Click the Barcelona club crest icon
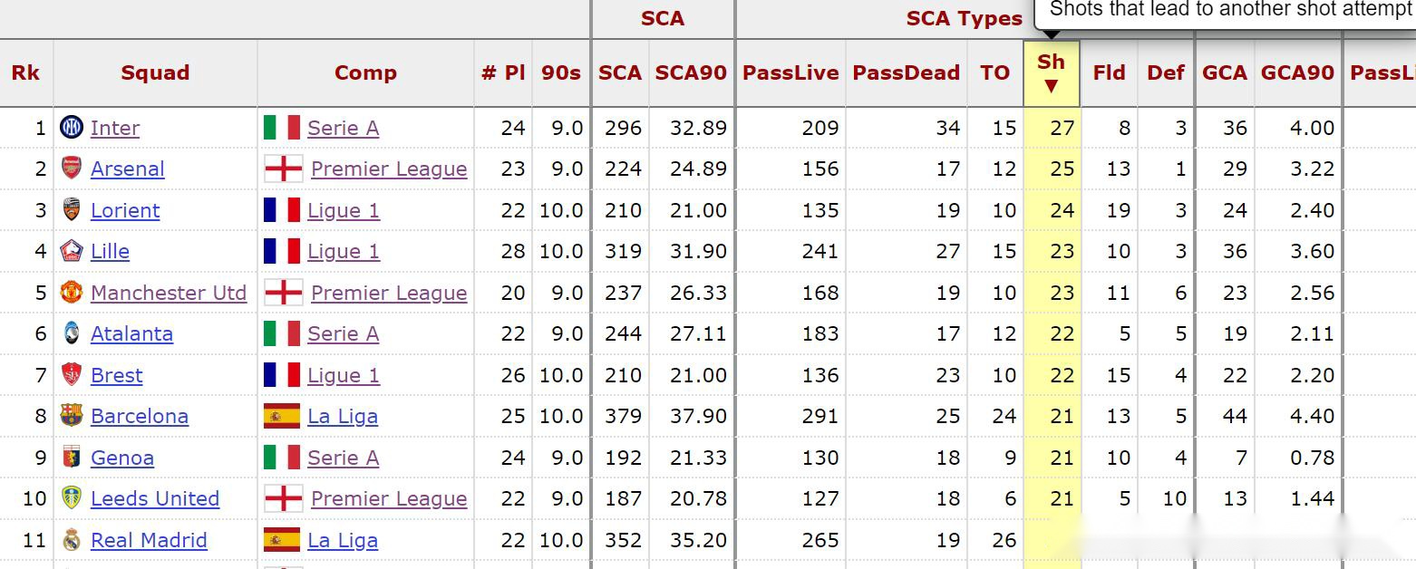The width and height of the screenshot is (1416, 569). [72, 416]
